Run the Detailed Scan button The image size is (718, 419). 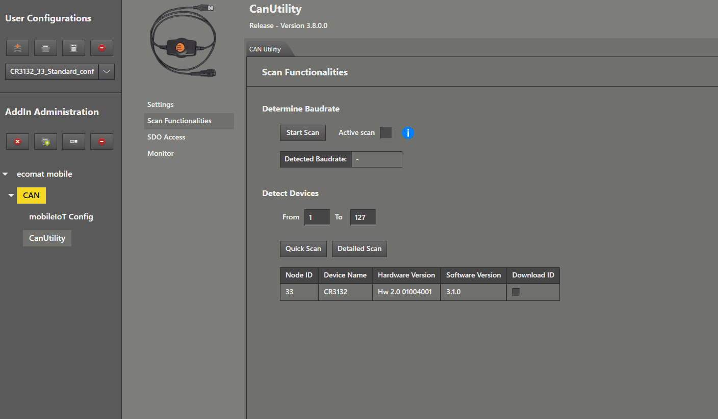click(359, 249)
